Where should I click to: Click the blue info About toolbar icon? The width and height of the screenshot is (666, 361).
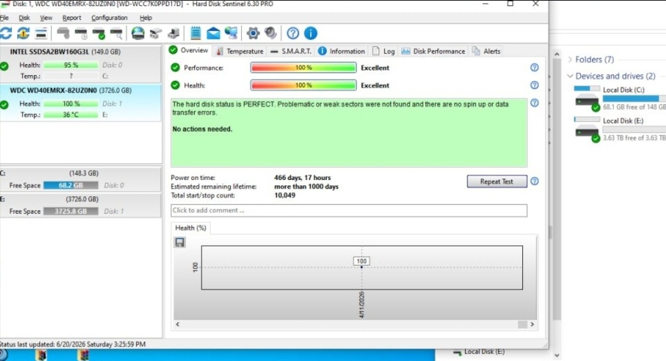point(310,33)
